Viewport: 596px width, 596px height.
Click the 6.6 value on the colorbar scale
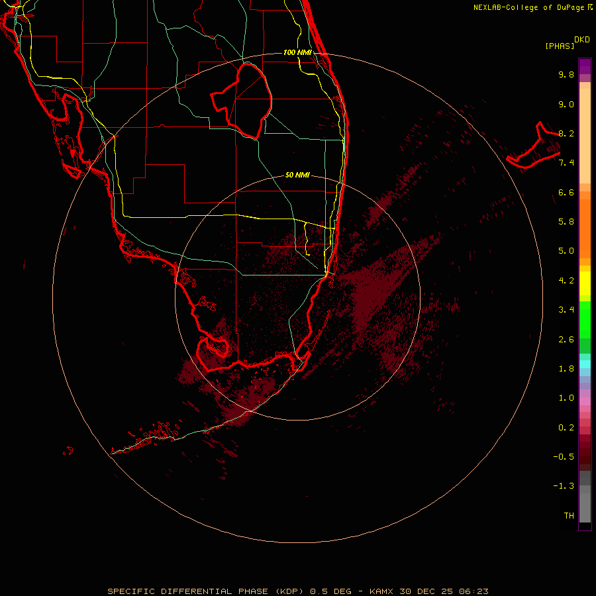[x=566, y=192]
